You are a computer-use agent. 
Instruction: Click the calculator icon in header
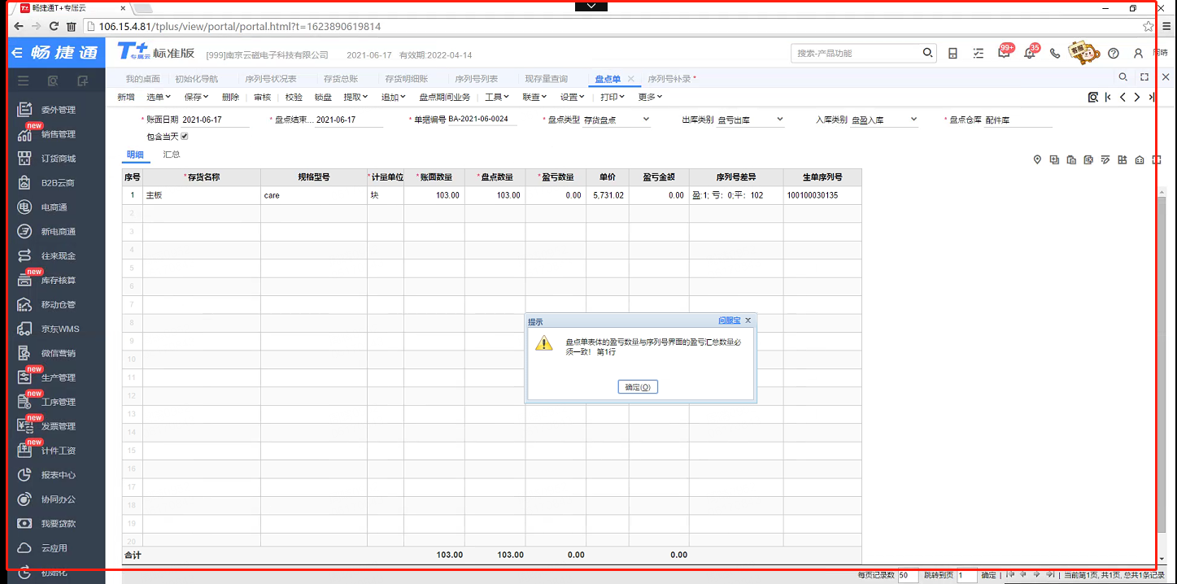coord(953,53)
